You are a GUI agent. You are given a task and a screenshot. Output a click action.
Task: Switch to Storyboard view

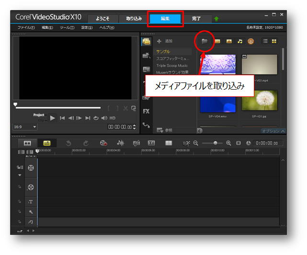click(27, 143)
